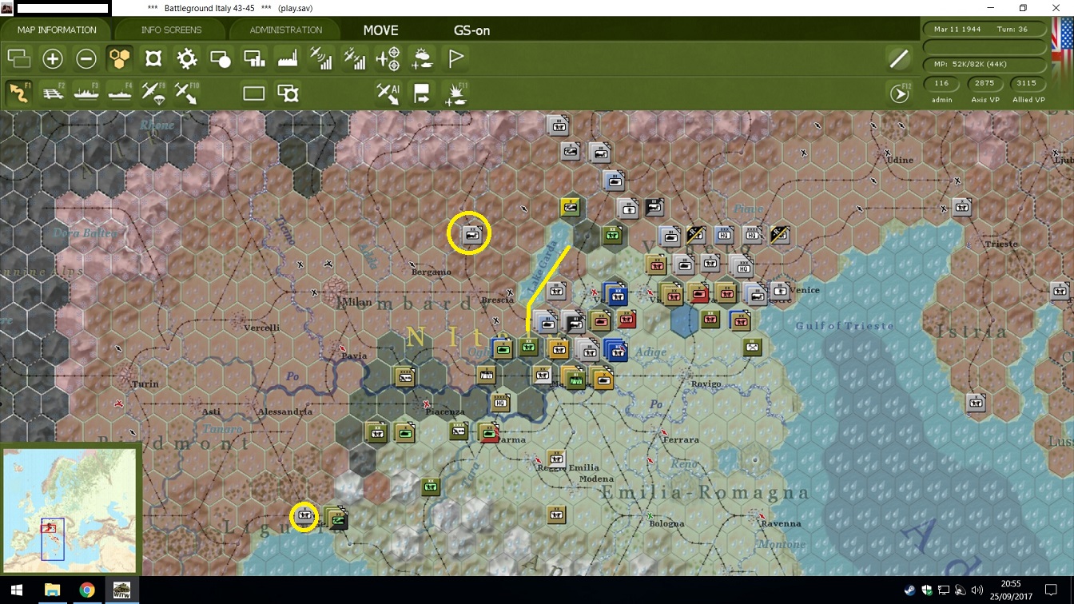The image size is (1074, 604).
Task: Click the flag with arrow icon
Action: coord(422,93)
